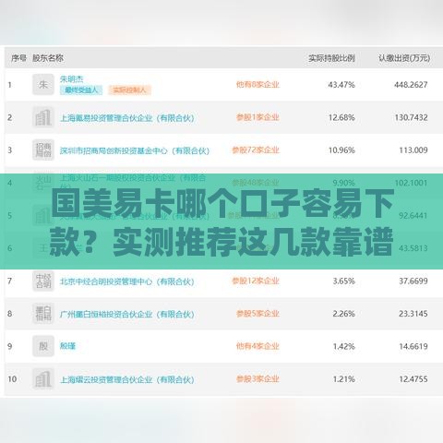Select the 12.4755 capital amount
Image resolution: width=443 pixels, height=443 pixels.
[413, 379]
